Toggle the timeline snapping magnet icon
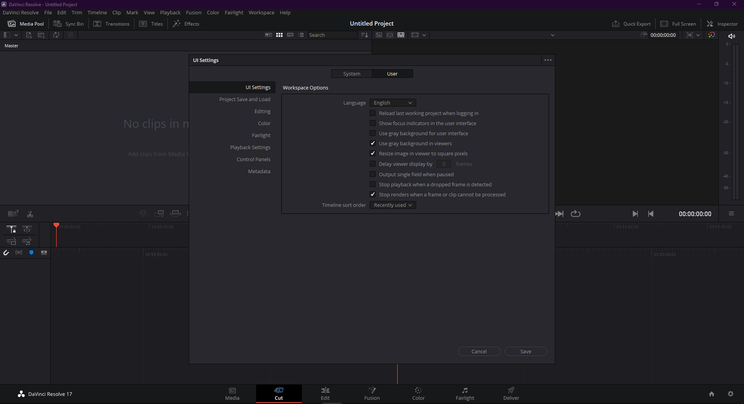744x404 pixels. pos(6,253)
